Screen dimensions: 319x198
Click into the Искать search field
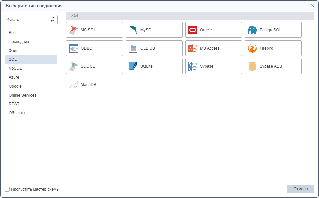point(27,20)
